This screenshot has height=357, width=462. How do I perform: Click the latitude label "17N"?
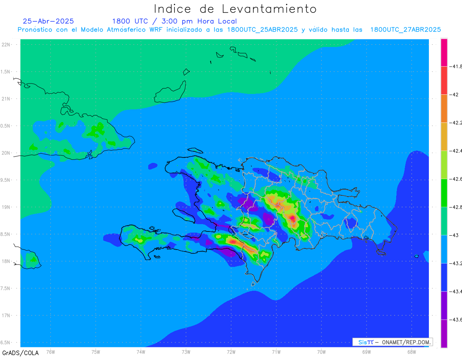tap(6, 315)
